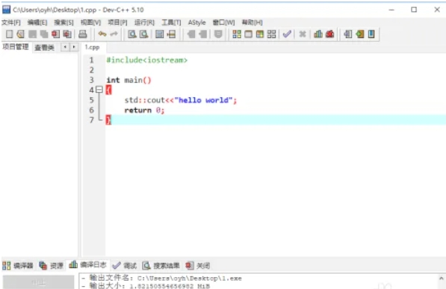Click the Goto function toolbar icon
446x289 pixels.
[159, 34]
